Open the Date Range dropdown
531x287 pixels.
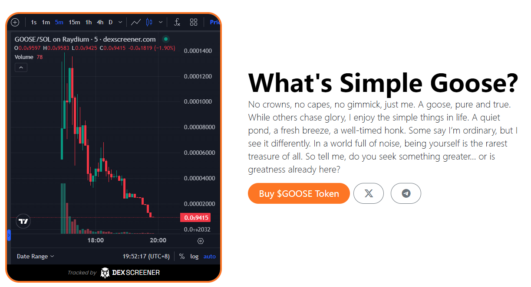click(x=36, y=256)
